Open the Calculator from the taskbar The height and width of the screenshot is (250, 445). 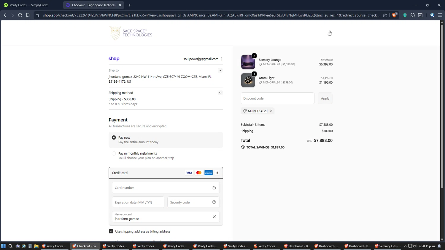coord(30,246)
